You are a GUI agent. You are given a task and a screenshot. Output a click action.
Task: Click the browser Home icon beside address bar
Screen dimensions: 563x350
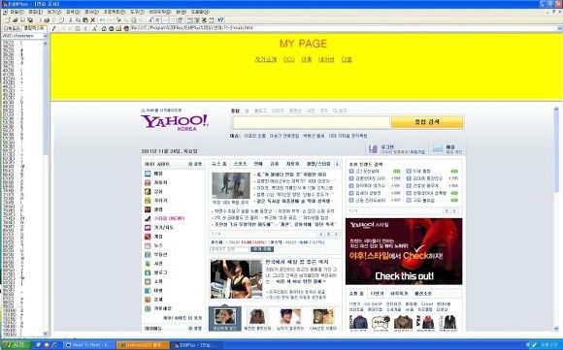(104, 29)
